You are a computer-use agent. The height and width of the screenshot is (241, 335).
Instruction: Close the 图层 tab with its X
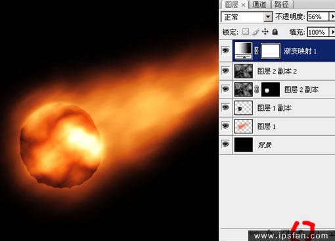[243, 5]
